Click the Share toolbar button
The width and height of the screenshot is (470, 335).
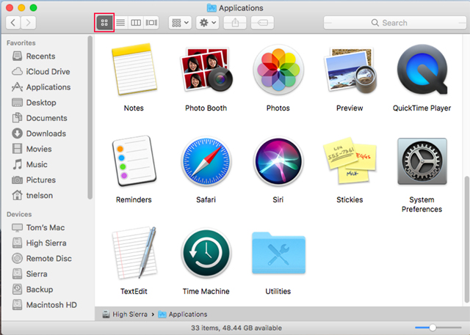235,23
